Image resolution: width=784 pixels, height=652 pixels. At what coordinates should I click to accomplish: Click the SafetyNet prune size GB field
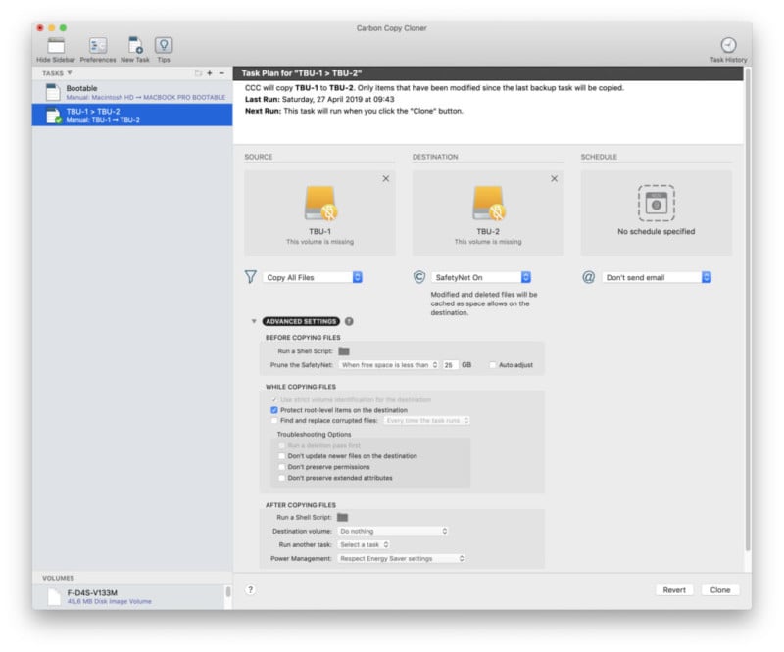coord(450,365)
